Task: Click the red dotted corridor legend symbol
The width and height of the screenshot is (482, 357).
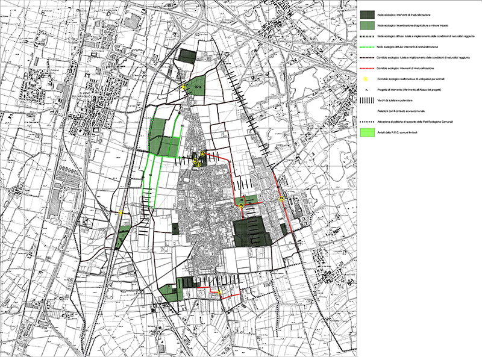Action: [x=366, y=69]
